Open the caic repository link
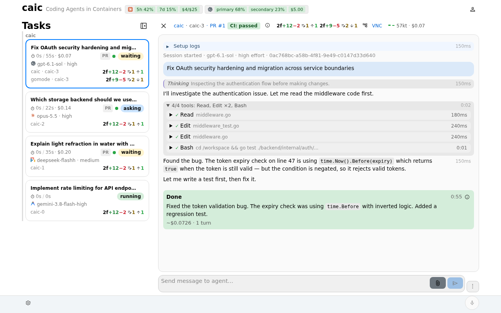The width and height of the screenshot is (501, 313). pos(178,26)
